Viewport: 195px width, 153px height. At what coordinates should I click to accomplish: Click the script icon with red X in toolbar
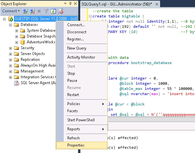60,11
